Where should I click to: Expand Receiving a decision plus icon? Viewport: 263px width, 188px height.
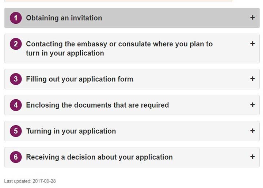click(x=252, y=157)
